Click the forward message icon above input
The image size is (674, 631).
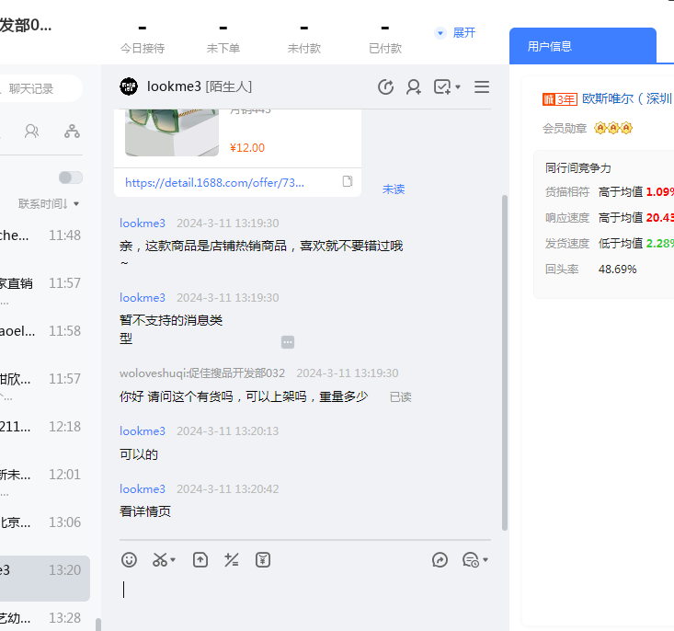click(x=440, y=559)
